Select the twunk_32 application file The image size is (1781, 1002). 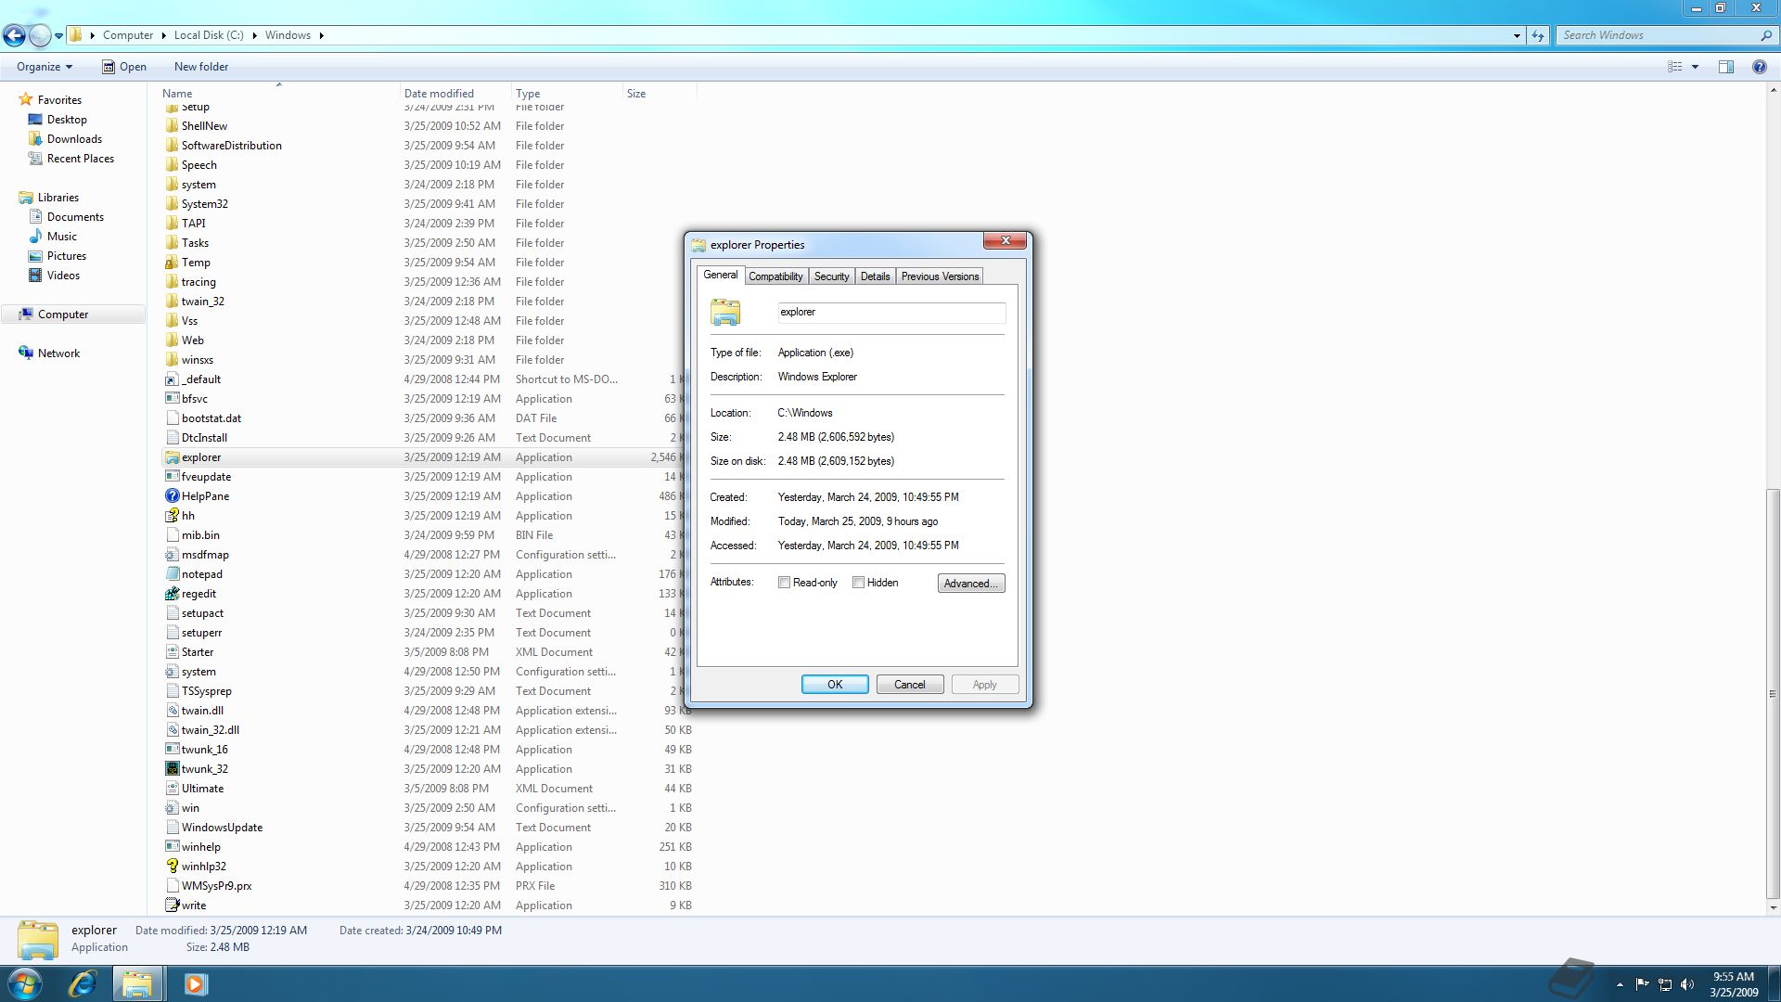205,769
